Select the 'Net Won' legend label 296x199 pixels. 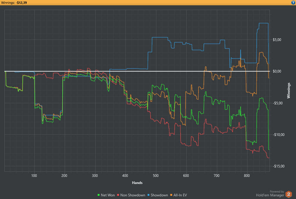(x=108, y=195)
